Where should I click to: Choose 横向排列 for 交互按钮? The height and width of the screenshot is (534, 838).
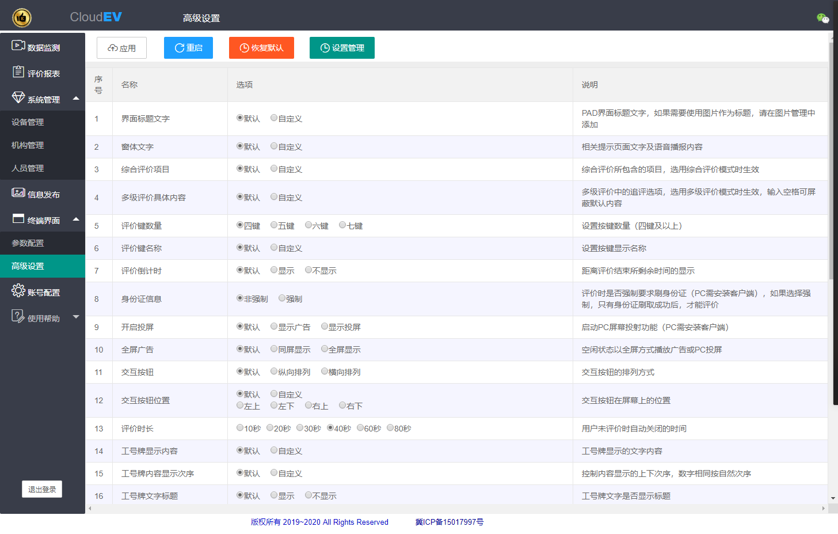[x=325, y=371]
